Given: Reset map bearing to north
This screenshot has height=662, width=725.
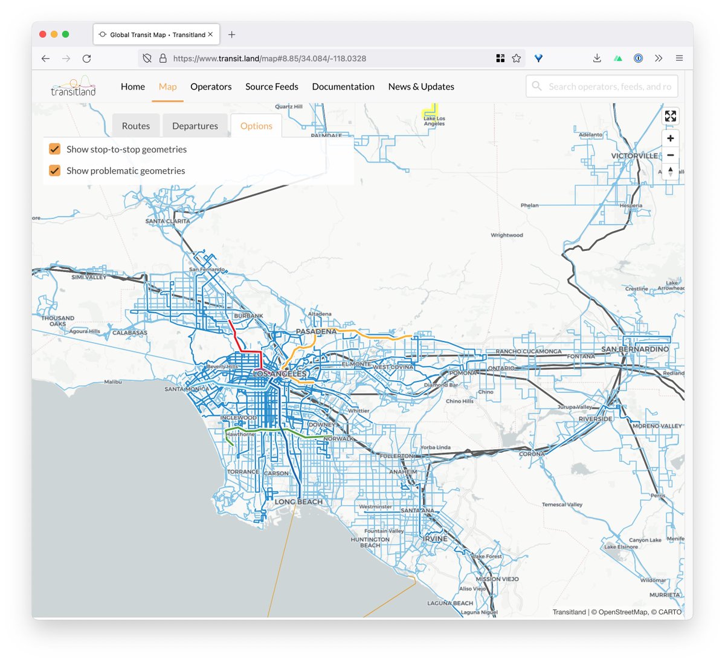Looking at the screenshot, I should [671, 172].
